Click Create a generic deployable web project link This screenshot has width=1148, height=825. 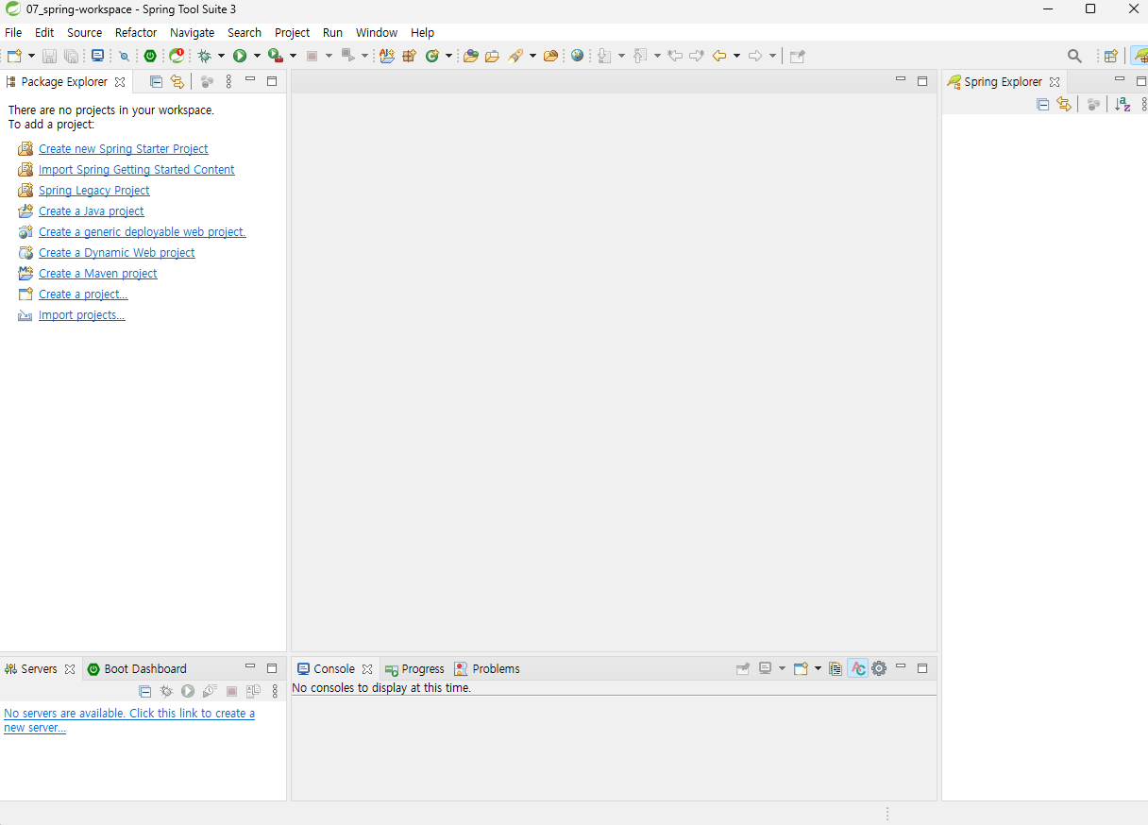(143, 232)
